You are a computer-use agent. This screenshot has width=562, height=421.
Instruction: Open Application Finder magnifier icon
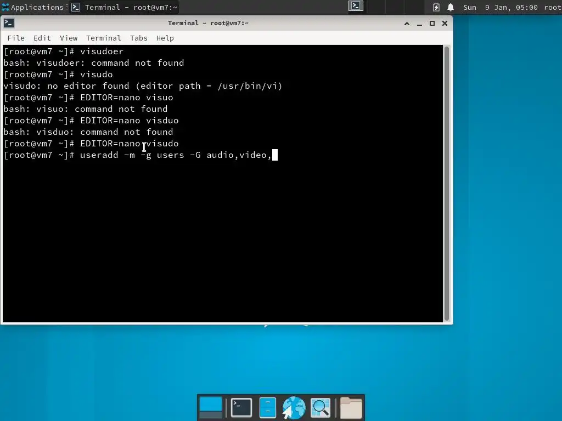coord(321,407)
